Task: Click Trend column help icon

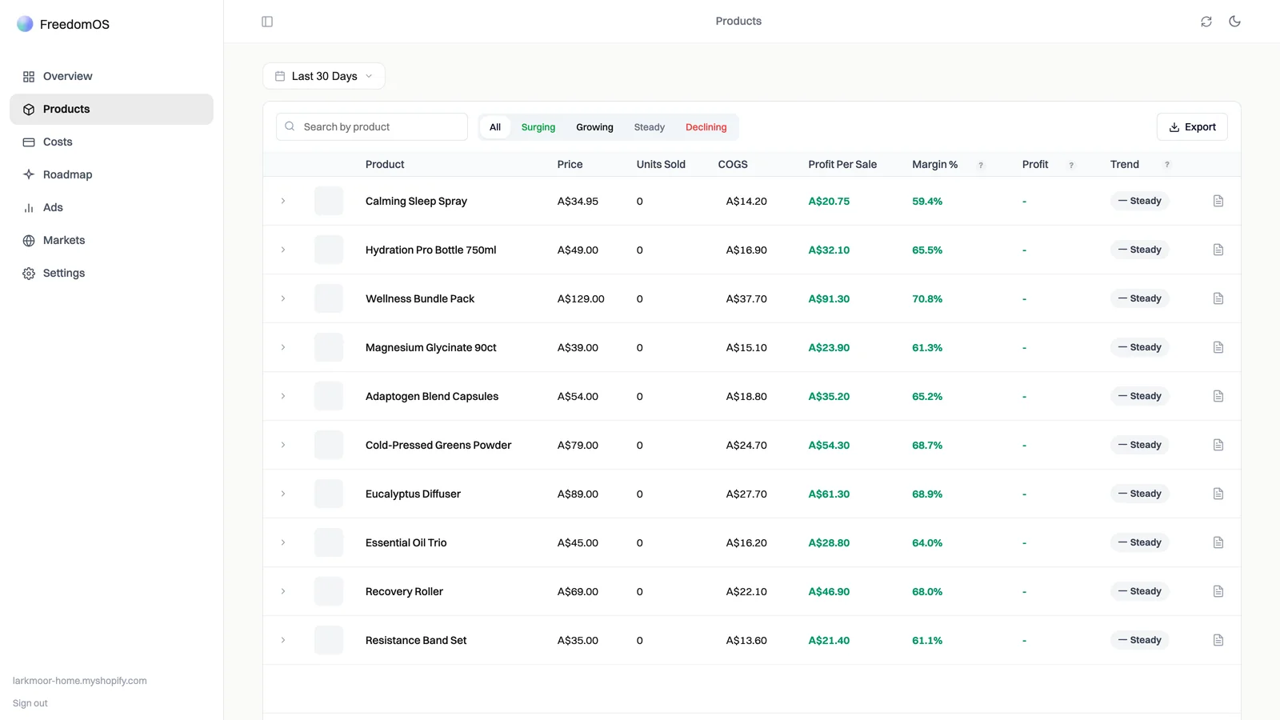Action: (x=1167, y=165)
